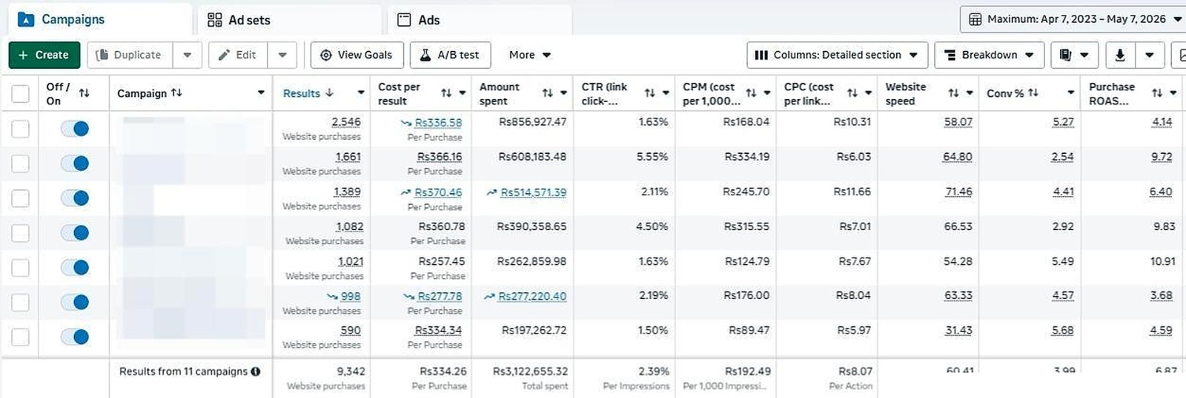
Task: Switch to the Ad sets tab
Action: [290, 20]
